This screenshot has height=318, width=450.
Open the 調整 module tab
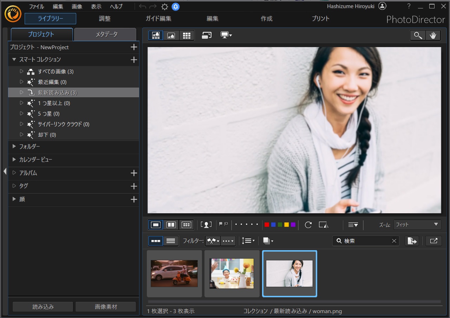pyautogui.click(x=105, y=19)
